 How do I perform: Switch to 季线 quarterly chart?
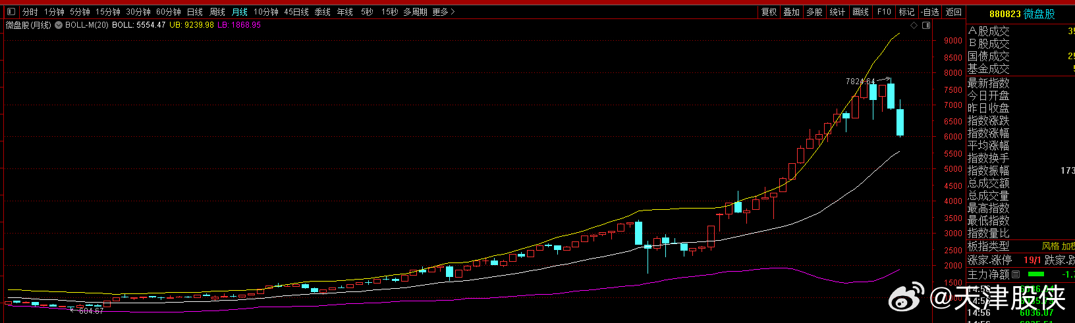point(322,12)
